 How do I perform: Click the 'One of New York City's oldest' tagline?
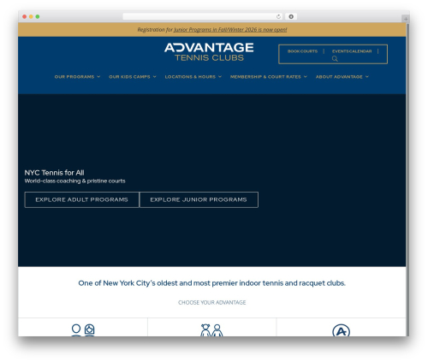pyautogui.click(x=212, y=283)
